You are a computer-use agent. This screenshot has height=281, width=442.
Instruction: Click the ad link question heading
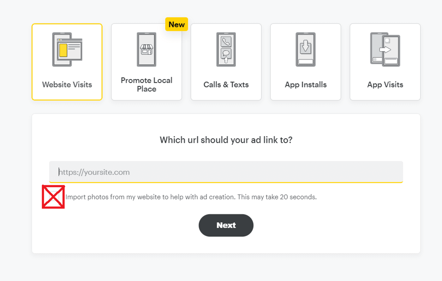pyautogui.click(x=226, y=140)
